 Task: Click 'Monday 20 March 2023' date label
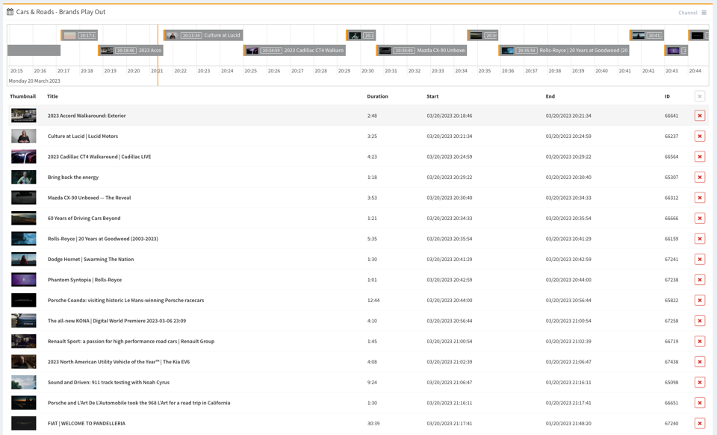[x=34, y=81]
